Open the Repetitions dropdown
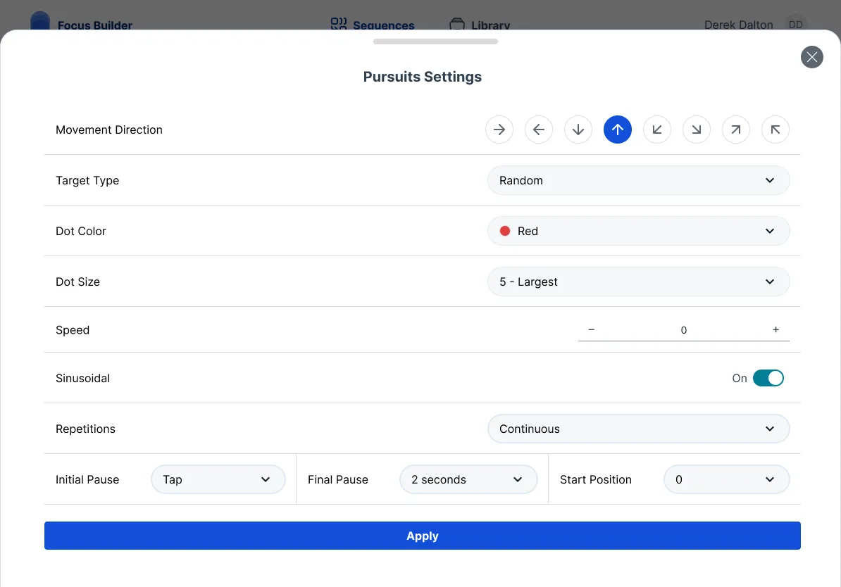 click(638, 429)
